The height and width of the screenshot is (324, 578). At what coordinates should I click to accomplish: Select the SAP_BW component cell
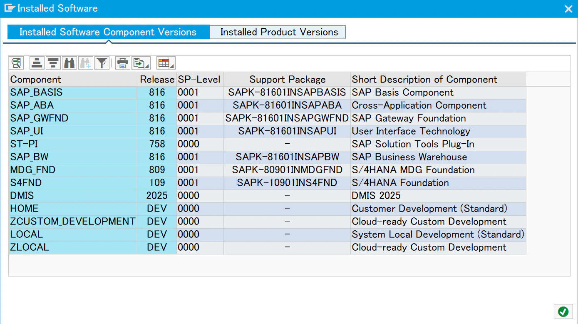click(73, 157)
